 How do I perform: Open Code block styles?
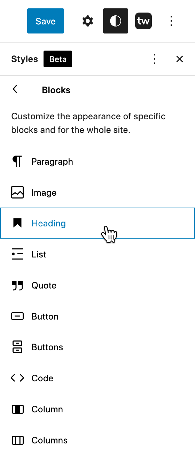point(97,378)
